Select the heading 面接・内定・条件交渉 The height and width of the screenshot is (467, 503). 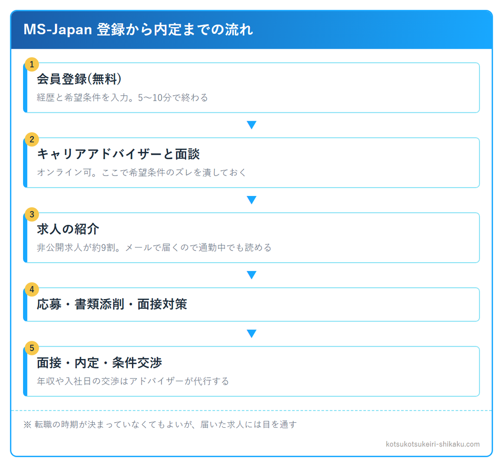tap(99, 363)
